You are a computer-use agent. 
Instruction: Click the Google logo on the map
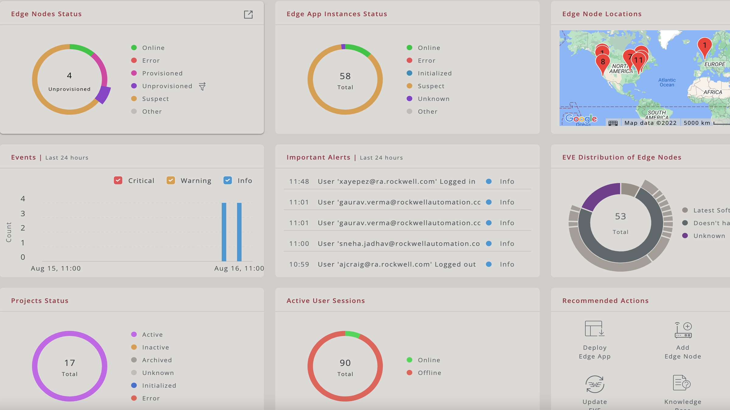click(581, 118)
